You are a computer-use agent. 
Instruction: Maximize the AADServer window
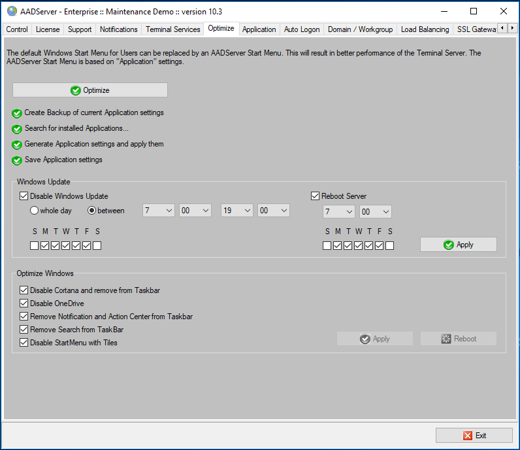pos(474,11)
